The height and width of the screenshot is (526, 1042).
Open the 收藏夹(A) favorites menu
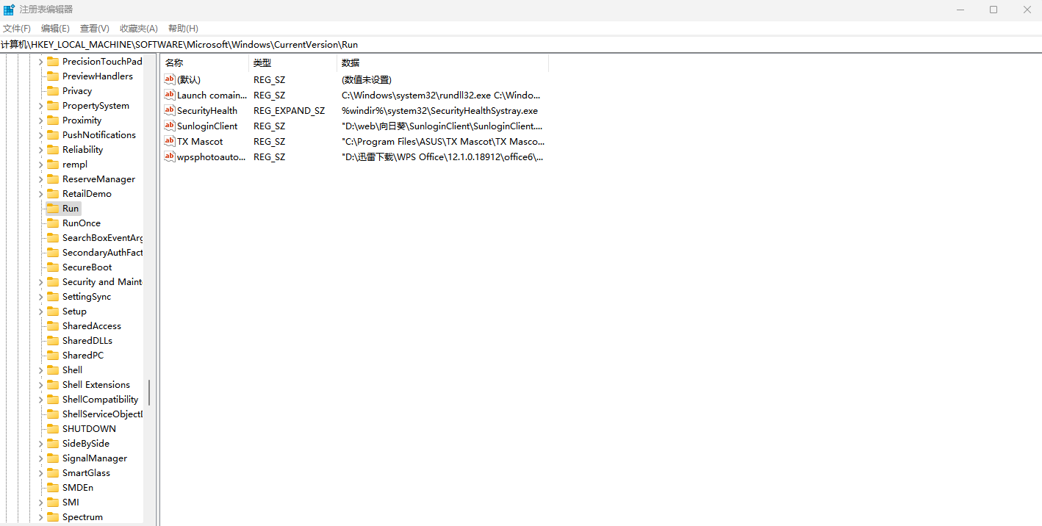tap(139, 29)
